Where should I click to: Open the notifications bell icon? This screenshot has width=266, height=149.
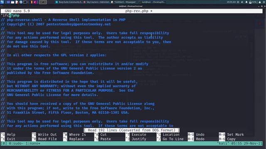[246, 2]
